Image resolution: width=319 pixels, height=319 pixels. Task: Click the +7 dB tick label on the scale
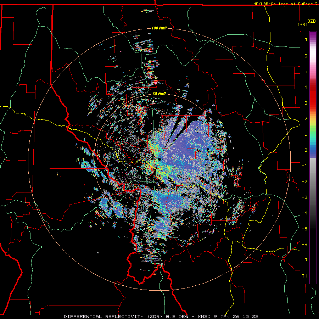click(x=306, y=40)
